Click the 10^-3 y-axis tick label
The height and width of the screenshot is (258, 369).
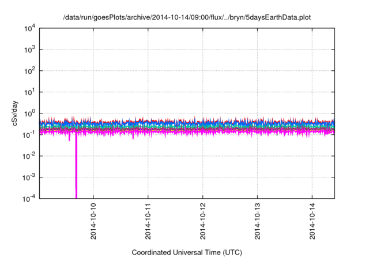(28, 177)
